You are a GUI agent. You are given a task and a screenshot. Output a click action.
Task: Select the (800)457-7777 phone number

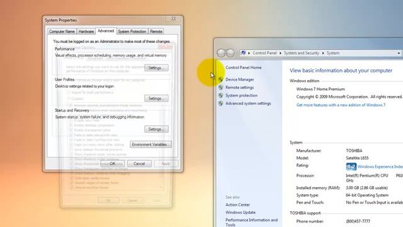pos(358,221)
